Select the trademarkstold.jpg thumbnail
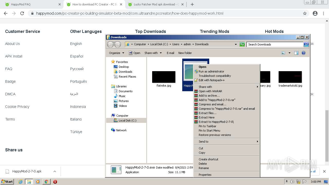Viewport: 329px width, 185px height. pyautogui.click(x=290, y=77)
